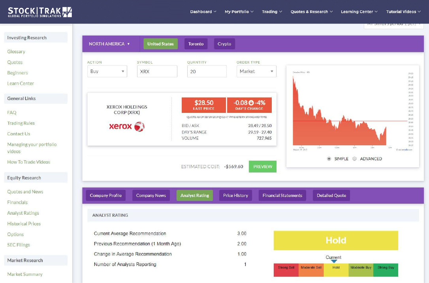
Task: Click the Investing Research sidebar heading
Action: pos(36,37)
